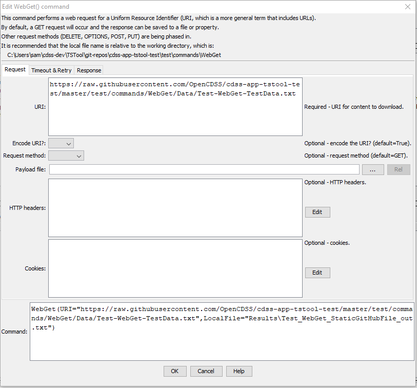Click inside the HTTP headers text area

(x=175, y=208)
